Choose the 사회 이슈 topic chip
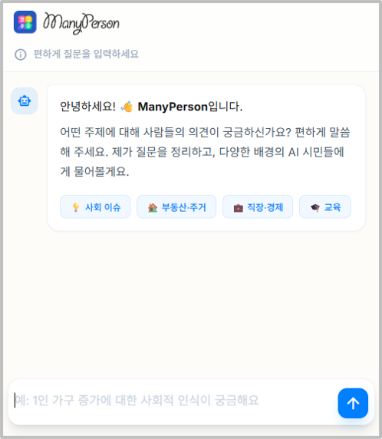This screenshot has width=382, height=439. coord(95,207)
